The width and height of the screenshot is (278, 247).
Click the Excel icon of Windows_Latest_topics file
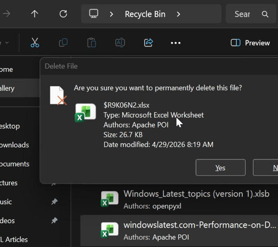109,199
